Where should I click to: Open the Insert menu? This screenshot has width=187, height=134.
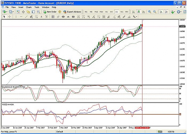pos(21,7)
